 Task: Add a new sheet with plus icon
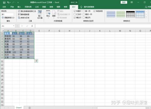point(30,108)
